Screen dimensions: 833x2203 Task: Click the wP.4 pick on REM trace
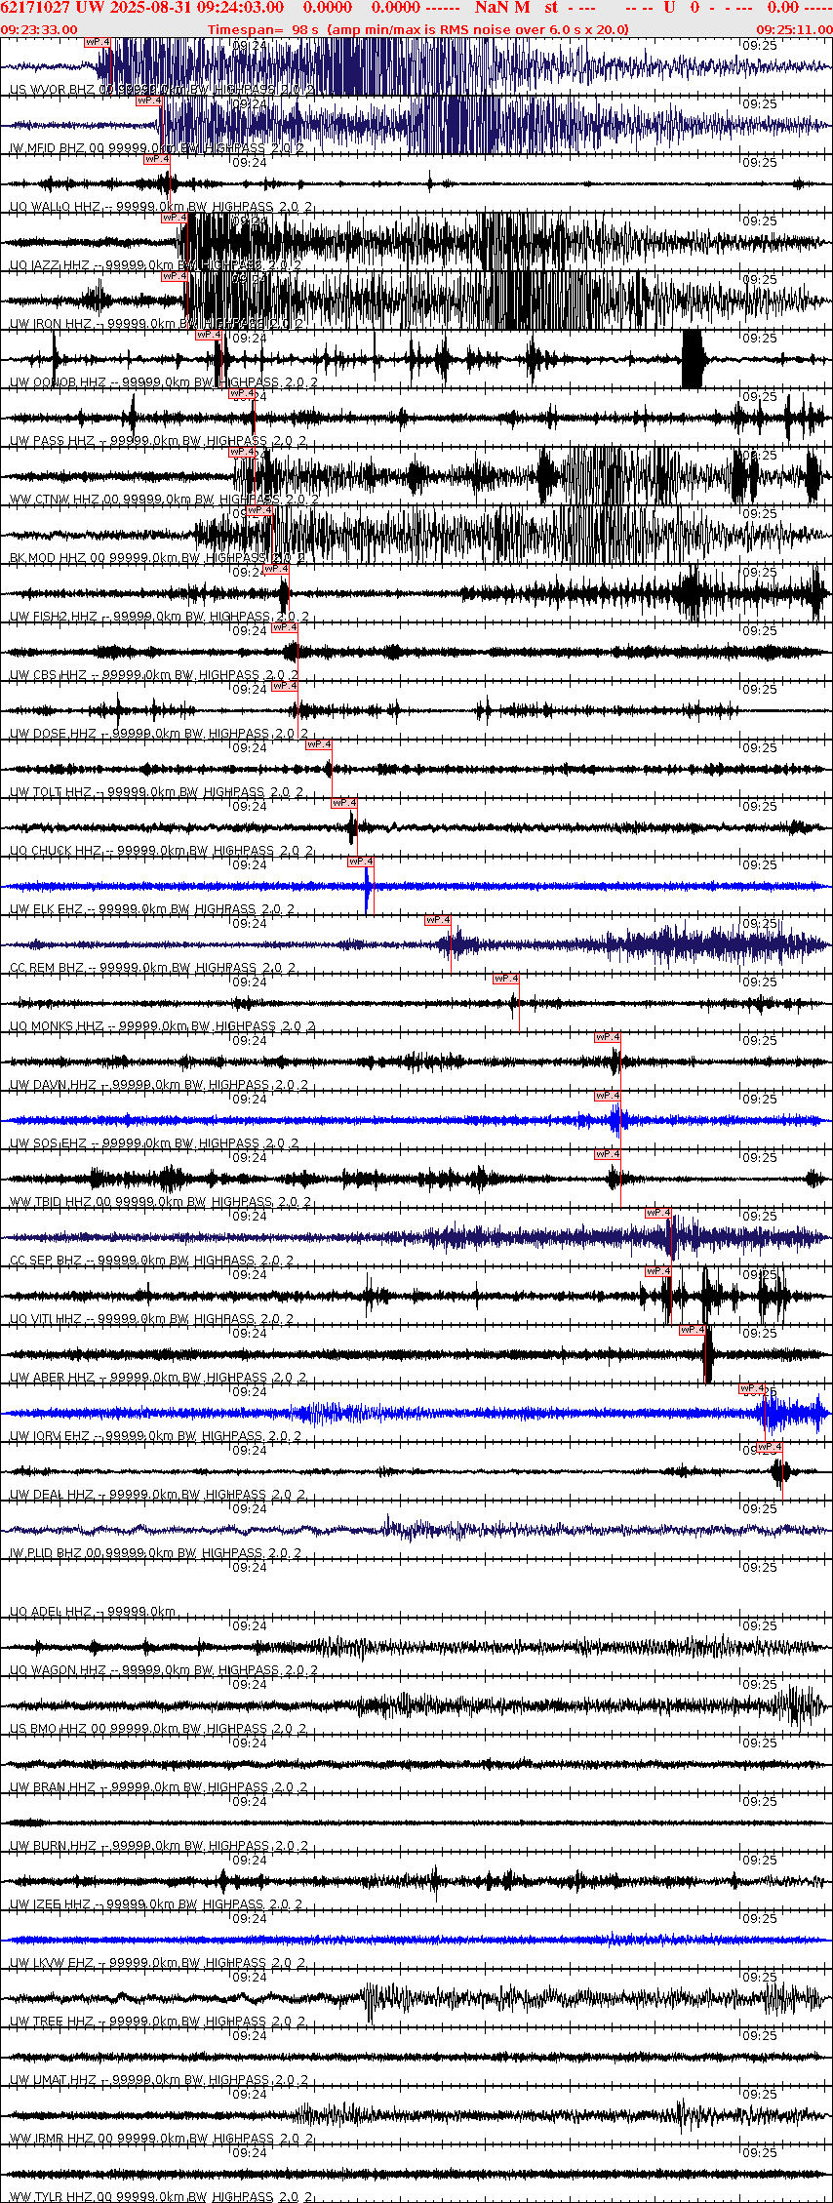tap(437, 920)
